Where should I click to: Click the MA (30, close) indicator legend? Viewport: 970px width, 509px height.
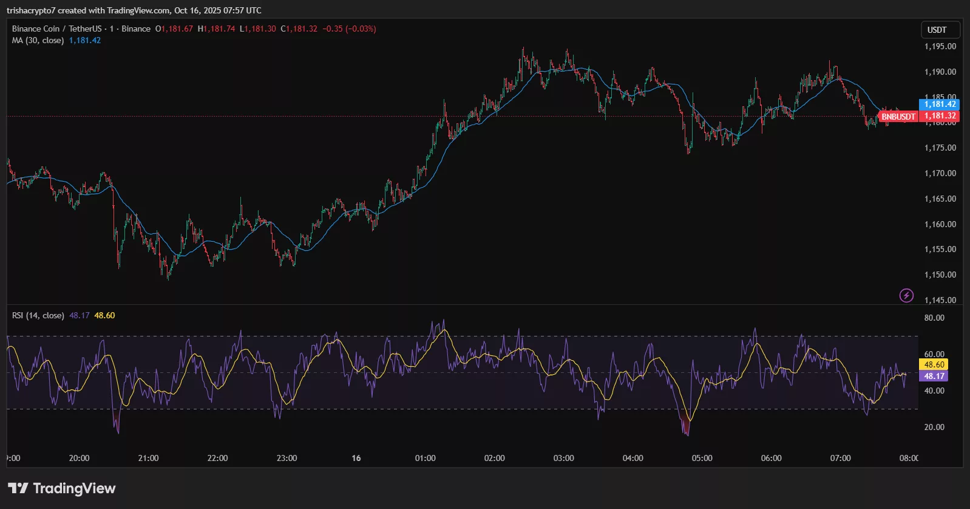point(38,40)
